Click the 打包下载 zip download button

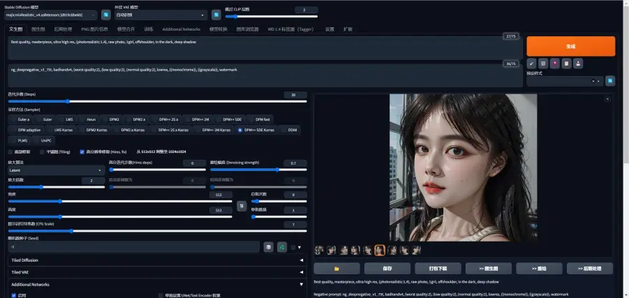(438, 268)
